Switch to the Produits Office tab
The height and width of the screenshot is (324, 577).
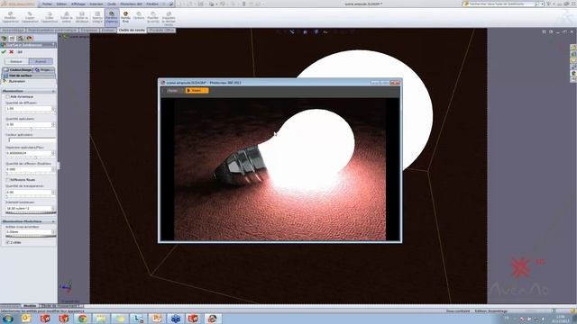click(161, 30)
